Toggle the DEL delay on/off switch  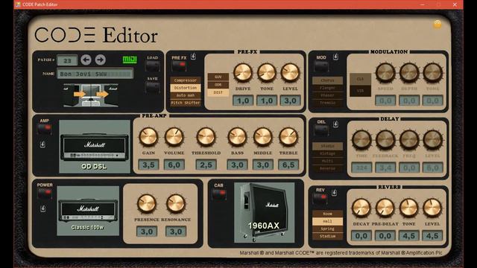321,130
